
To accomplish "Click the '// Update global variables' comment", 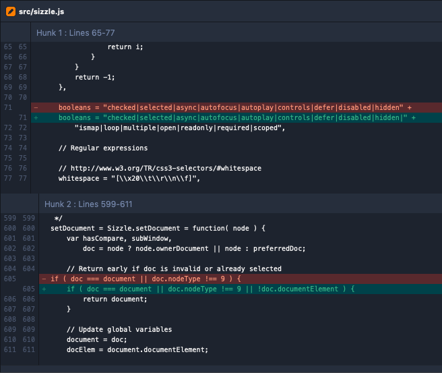I will 119,330.
